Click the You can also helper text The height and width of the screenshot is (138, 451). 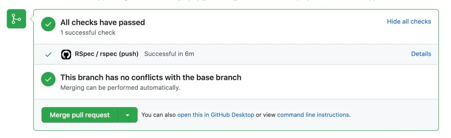click(159, 115)
